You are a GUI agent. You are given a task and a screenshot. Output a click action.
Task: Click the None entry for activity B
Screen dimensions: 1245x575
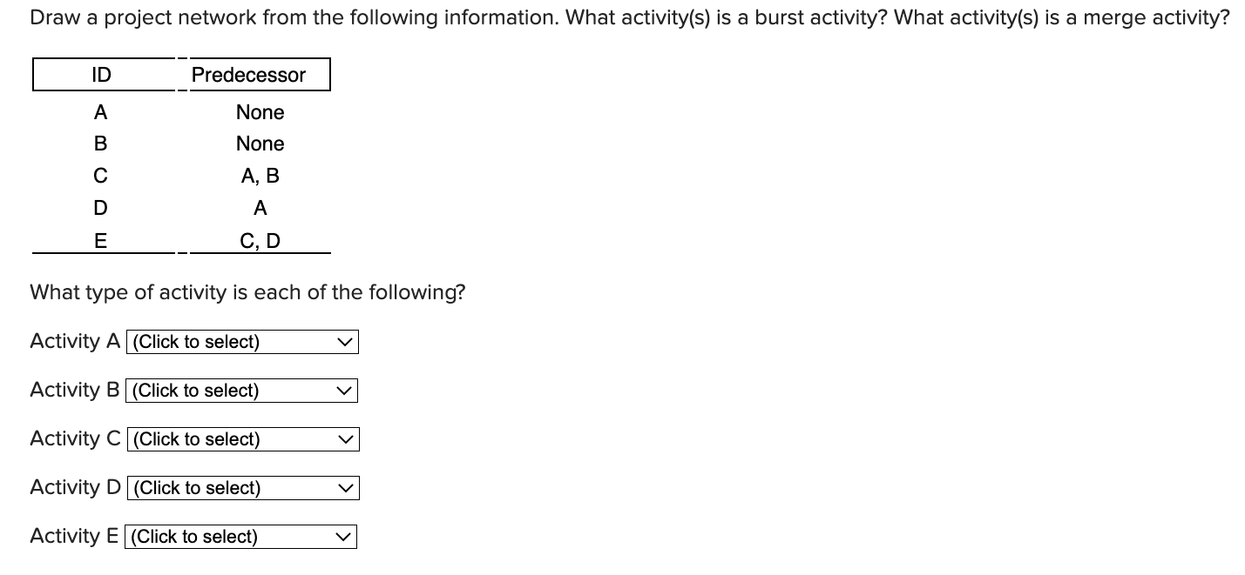[261, 144]
